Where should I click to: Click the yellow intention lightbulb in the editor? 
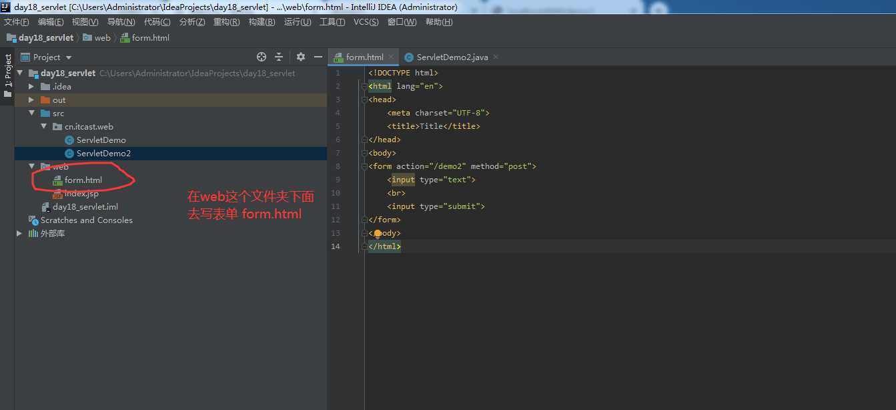tap(378, 234)
